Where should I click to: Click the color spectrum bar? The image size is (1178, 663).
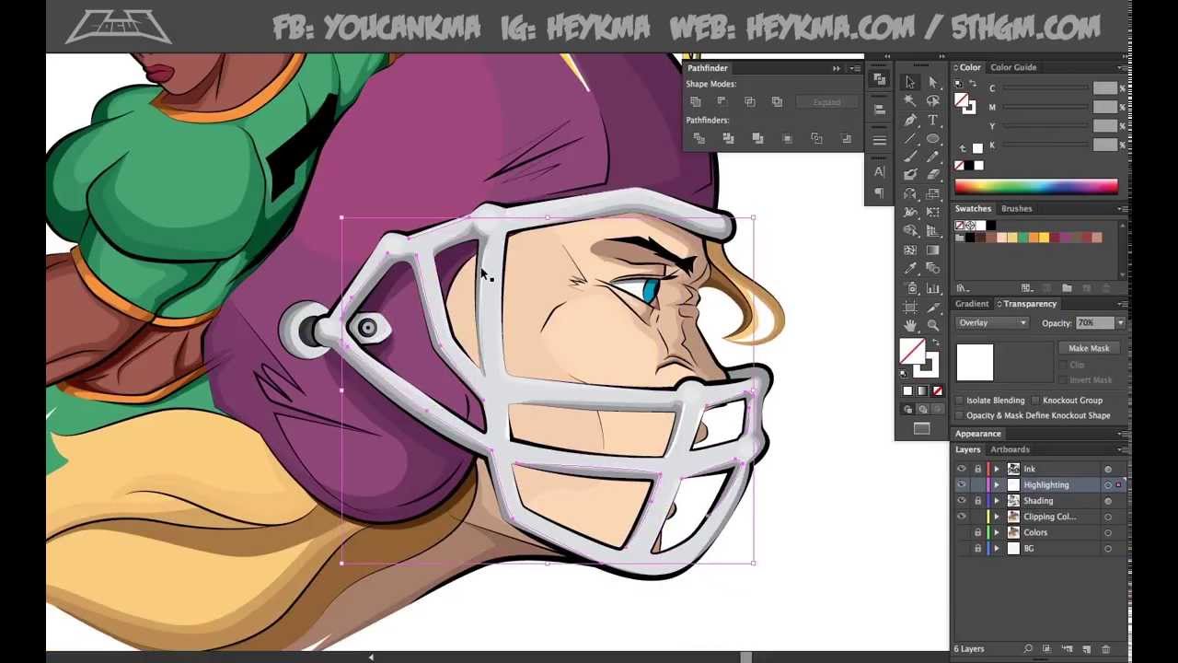pos(1036,188)
